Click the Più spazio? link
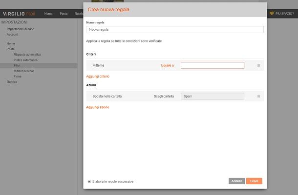298x195 pixels. click(x=284, y=14)
